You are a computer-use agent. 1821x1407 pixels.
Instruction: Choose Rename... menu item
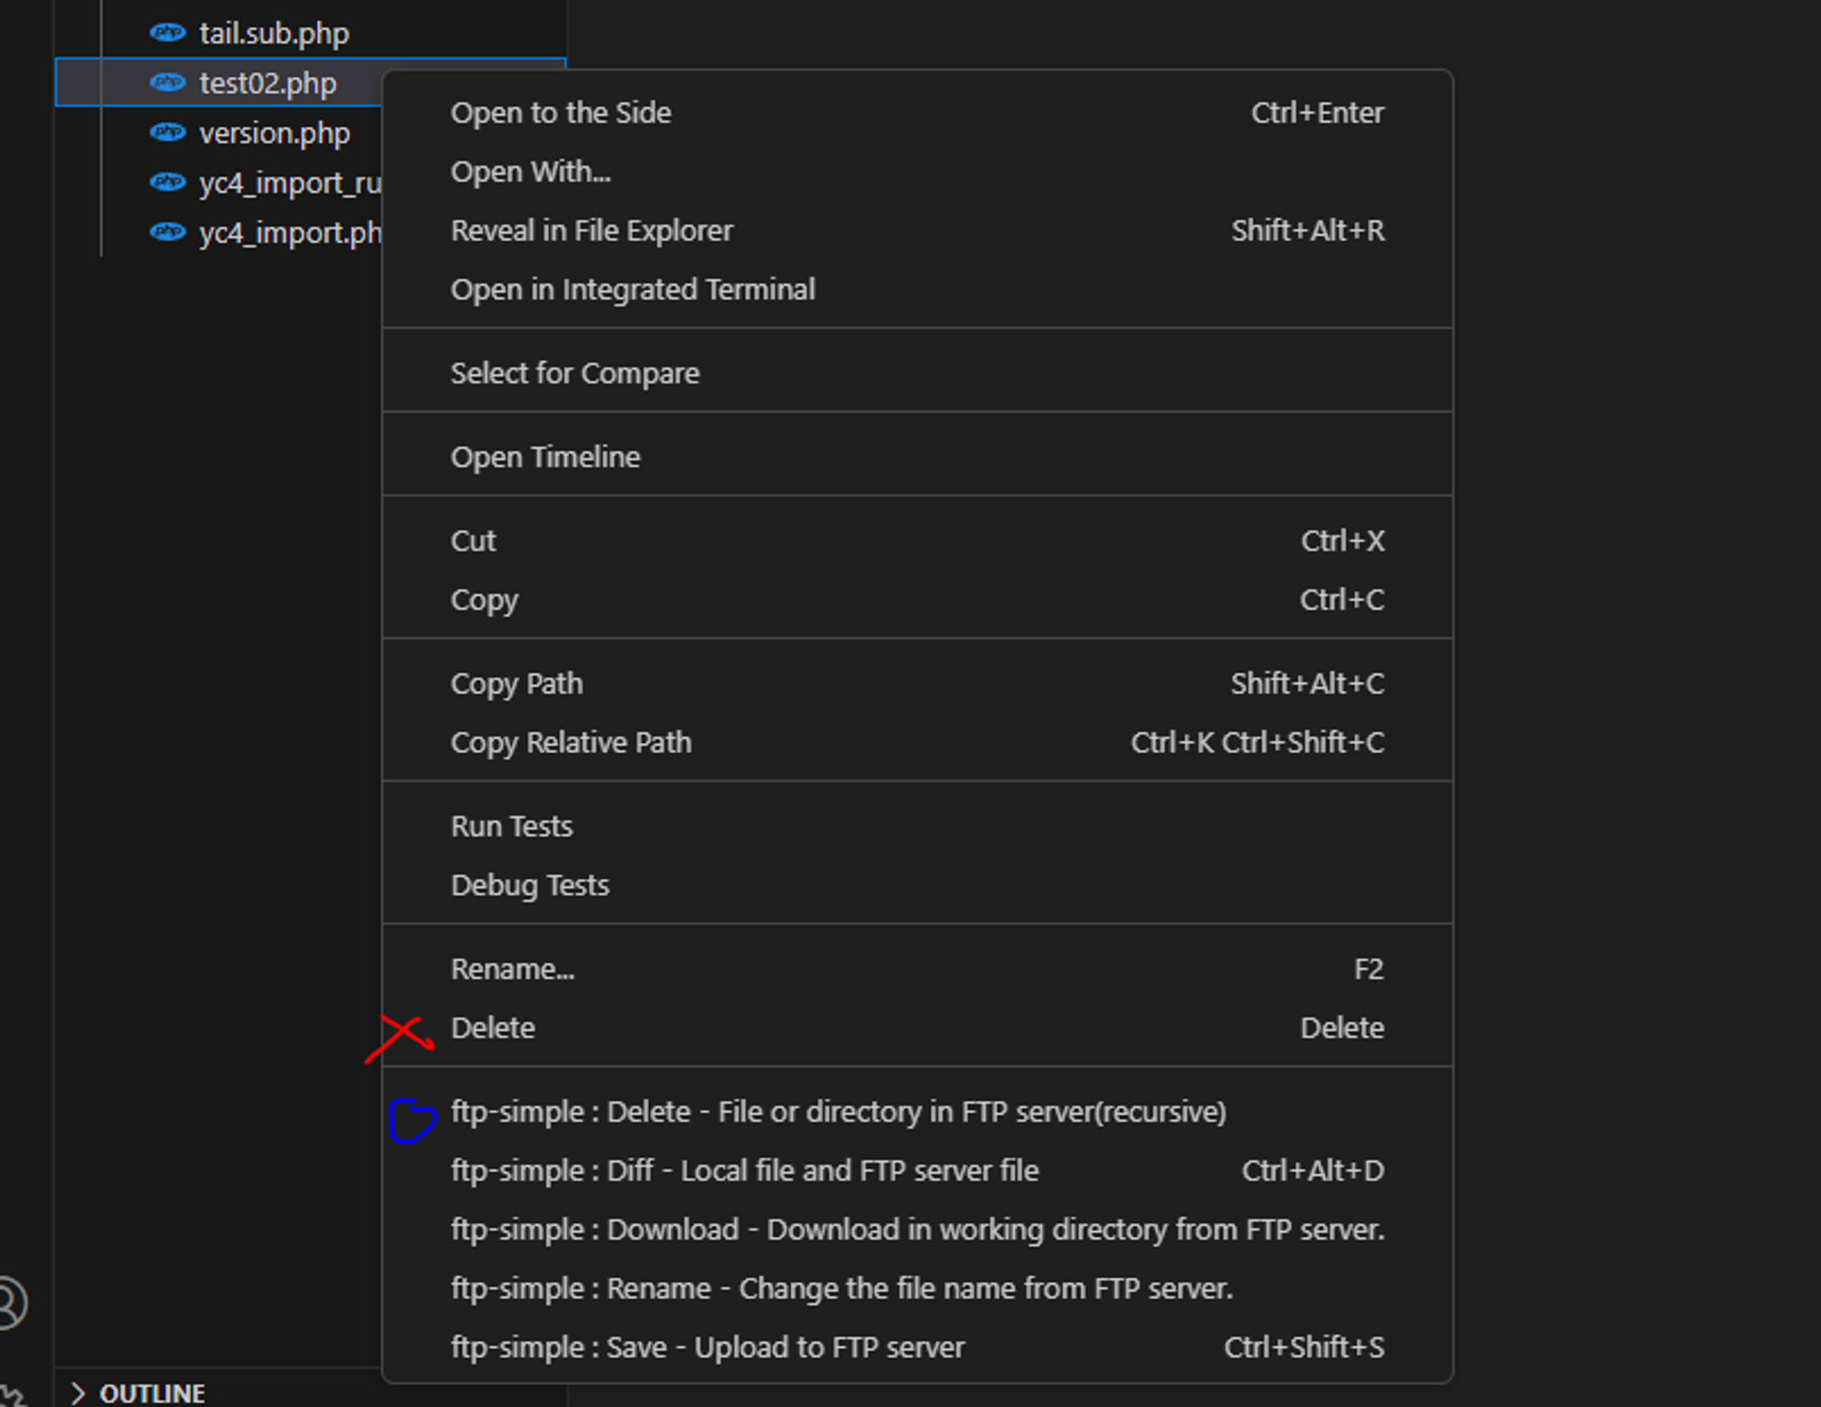point(513,969)
